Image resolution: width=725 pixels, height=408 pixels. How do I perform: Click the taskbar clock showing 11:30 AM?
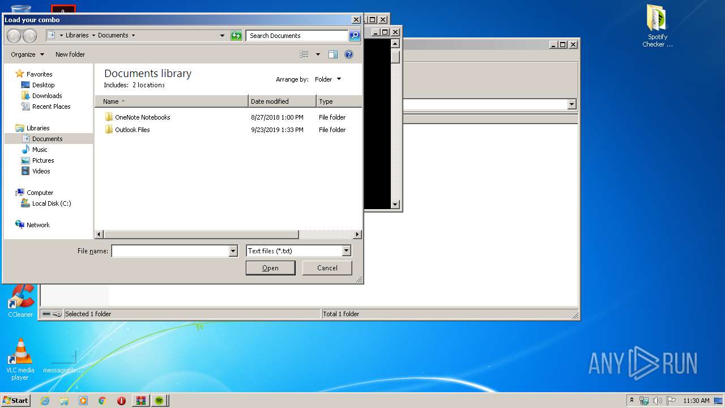(x=696, y=401)
